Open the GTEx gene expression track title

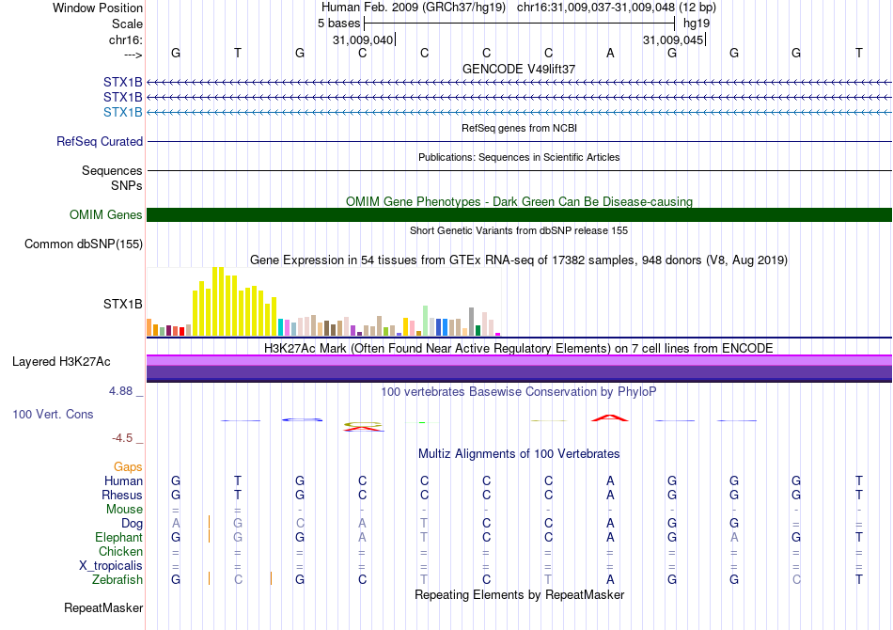[x=519, y=260]
